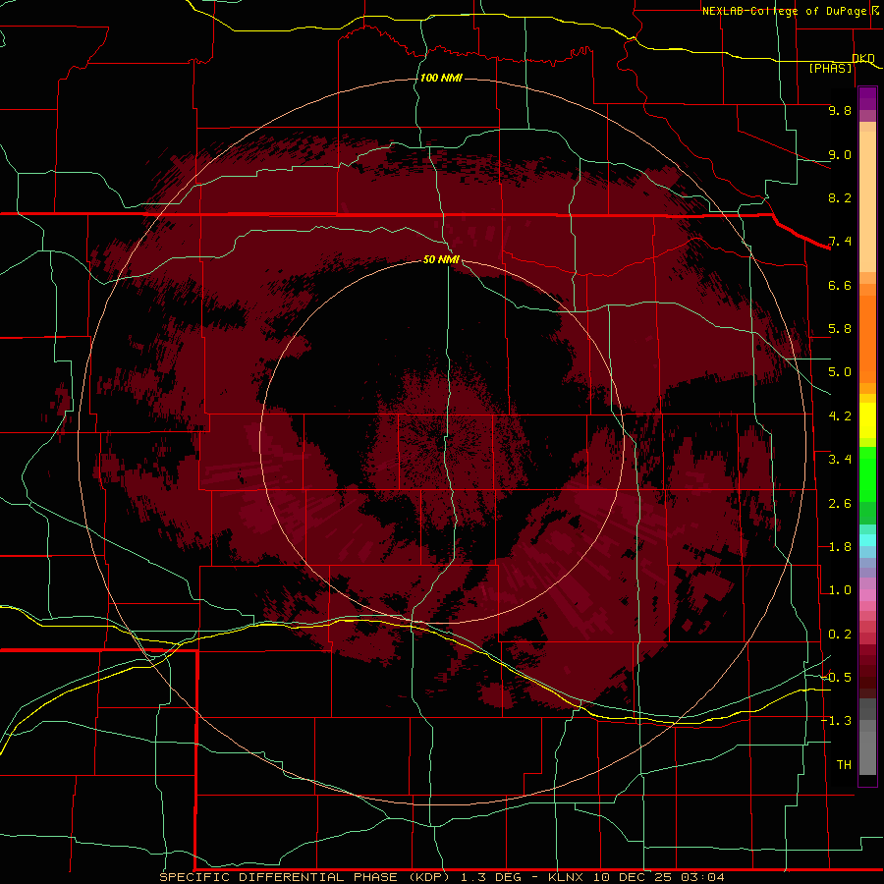Pick the bright green segment of the color bar

coord(867,473)
